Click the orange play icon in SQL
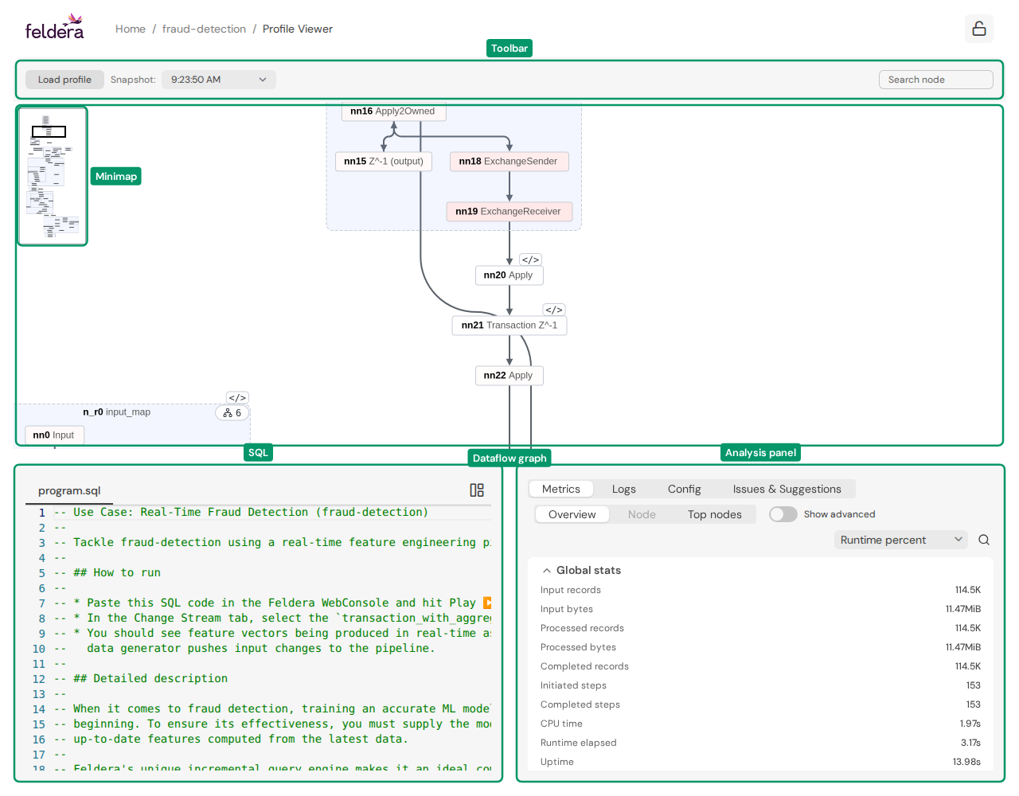This screenshot has height=796, width=1019. [x=487, y=603]
